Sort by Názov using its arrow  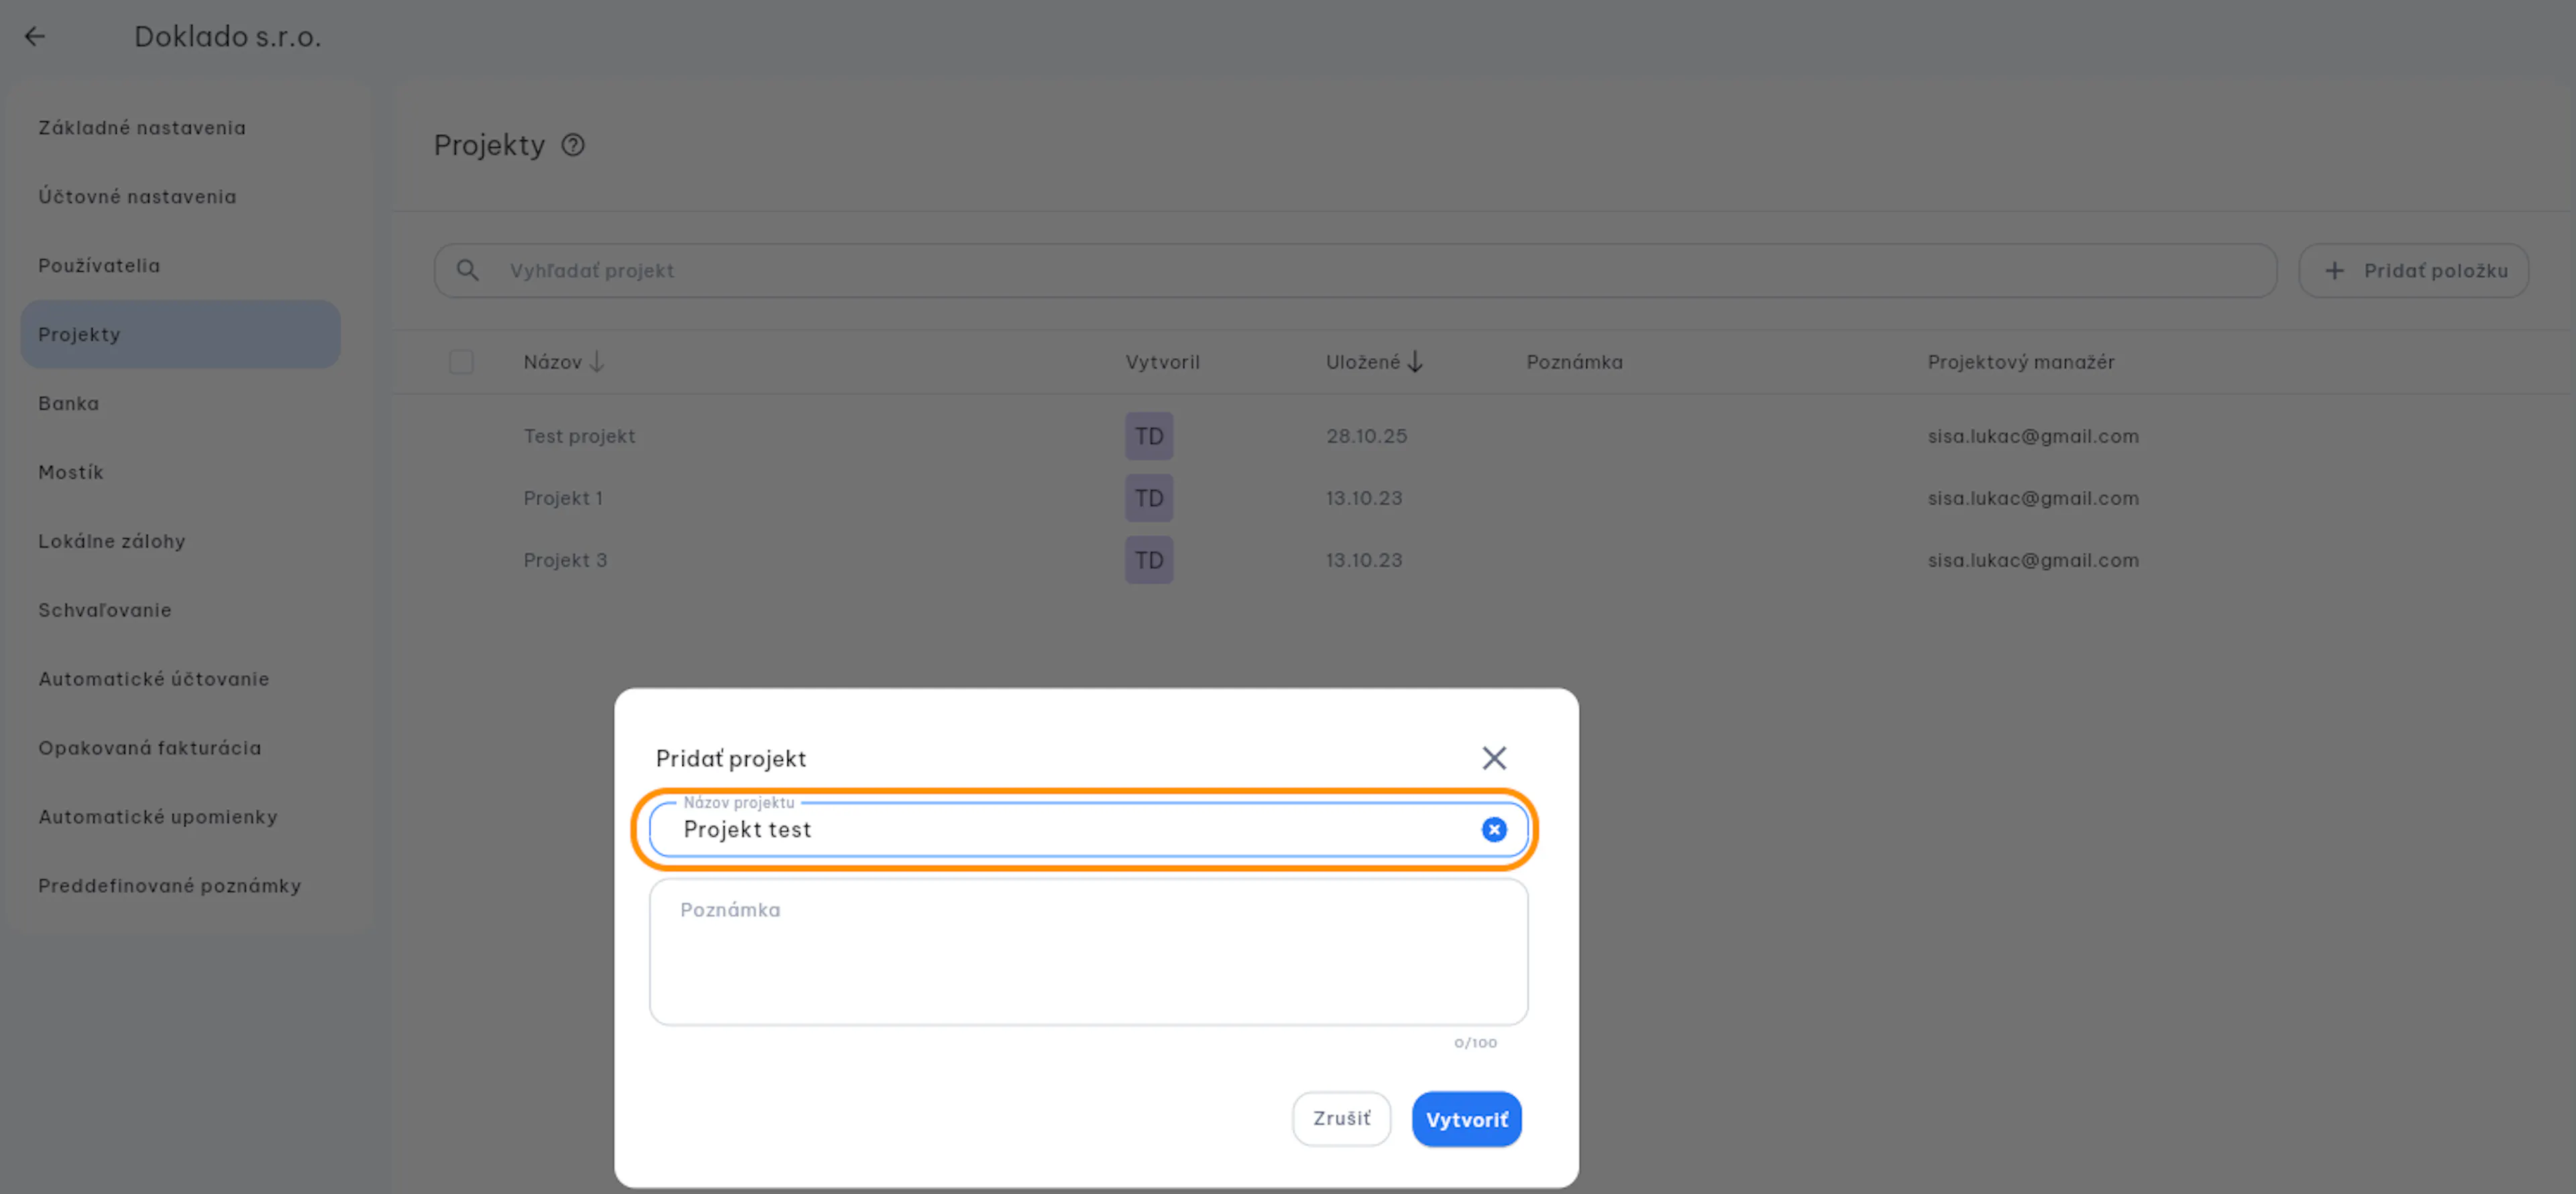[x=597, y=361]
